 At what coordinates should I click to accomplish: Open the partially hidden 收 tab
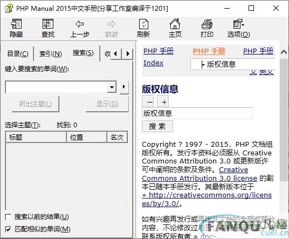click(107, 54)
